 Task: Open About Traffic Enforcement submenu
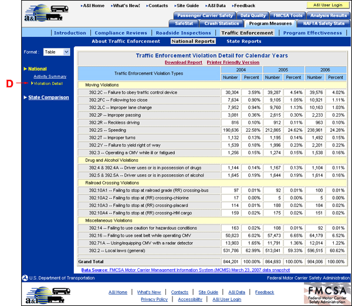pyautogui.click(x=126, y=41)
